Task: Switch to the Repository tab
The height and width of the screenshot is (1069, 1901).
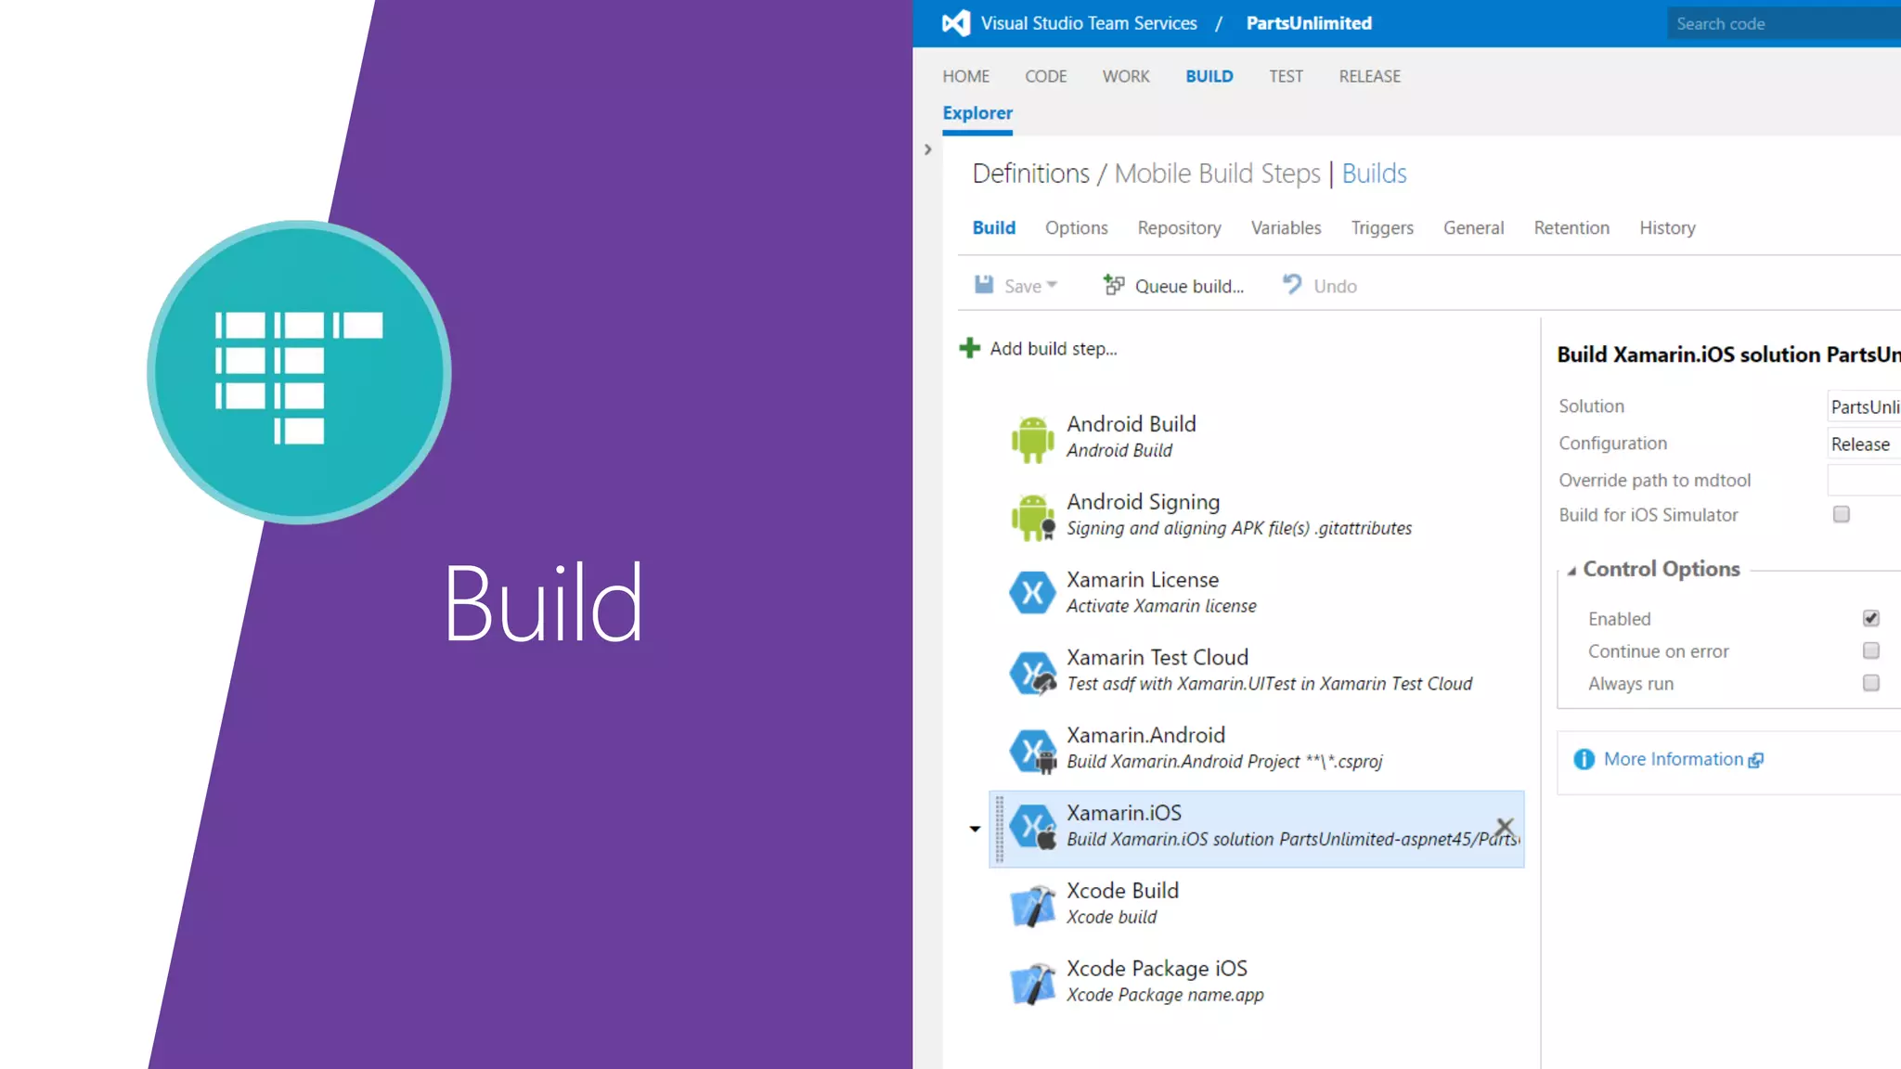Action: point(1179,227)
